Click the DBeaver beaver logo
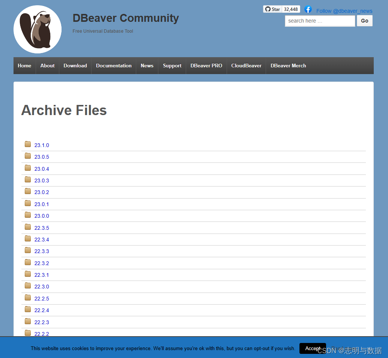388x358 pixels. [38, 29]
